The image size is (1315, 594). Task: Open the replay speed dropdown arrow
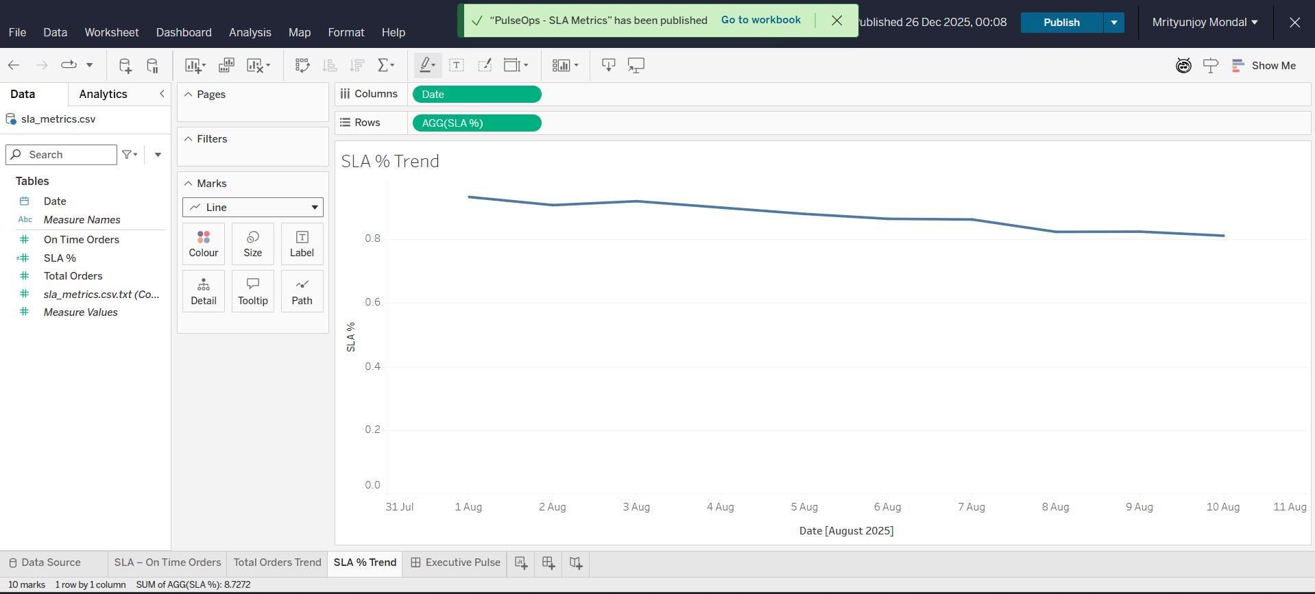tap(89, 65)
